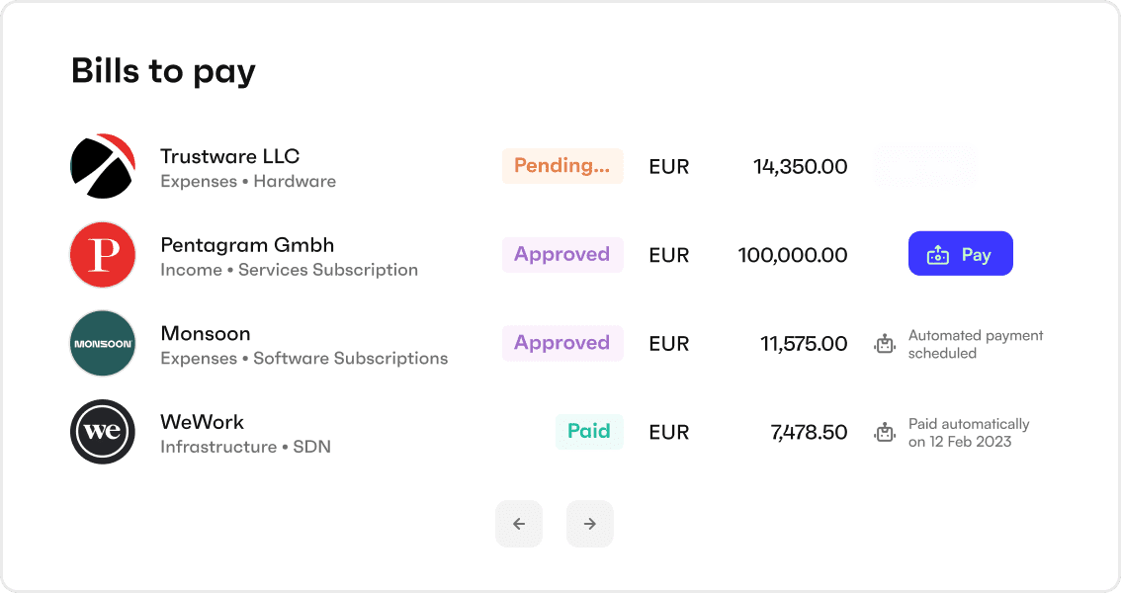Go to next page with right arrow
This screenshot has width=1121, height=593.
[590, 524]
